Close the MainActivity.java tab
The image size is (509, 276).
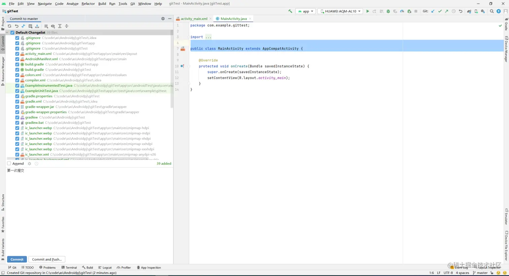250,19
